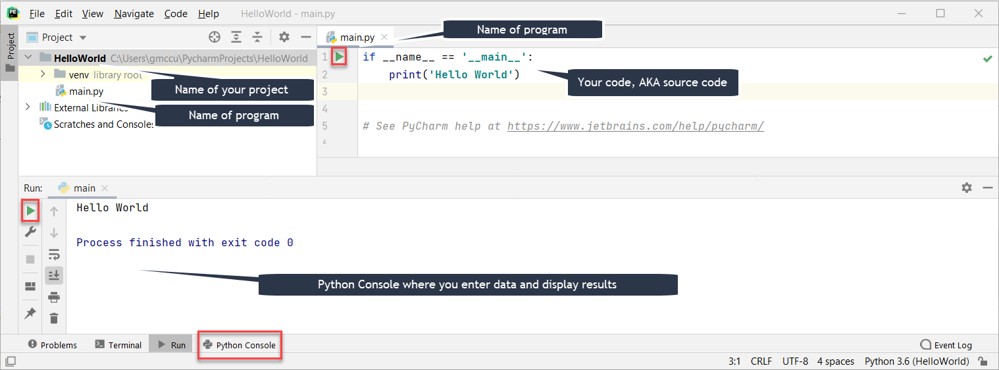Open the Edit menu

point(64,13)
